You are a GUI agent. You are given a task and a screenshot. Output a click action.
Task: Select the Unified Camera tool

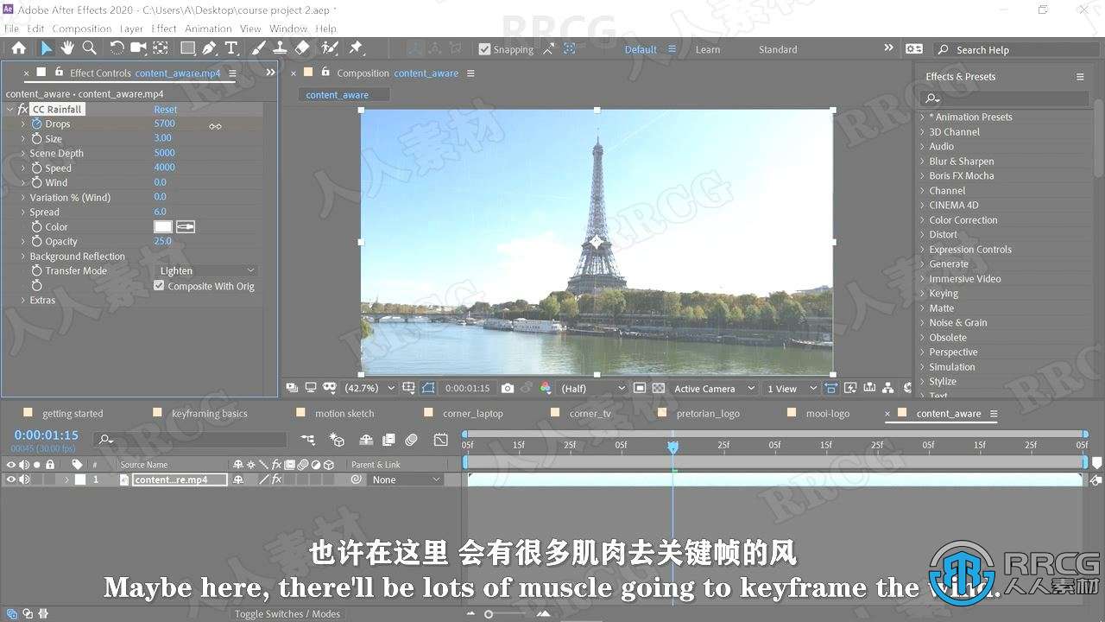coord(138,48)
